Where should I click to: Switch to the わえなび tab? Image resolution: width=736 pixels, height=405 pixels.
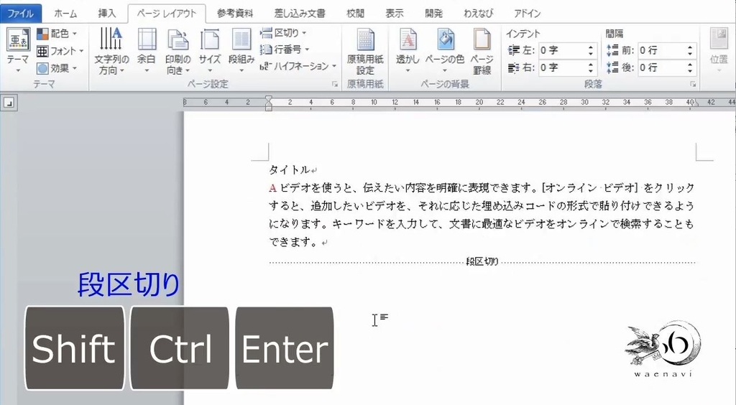point(478,13)
